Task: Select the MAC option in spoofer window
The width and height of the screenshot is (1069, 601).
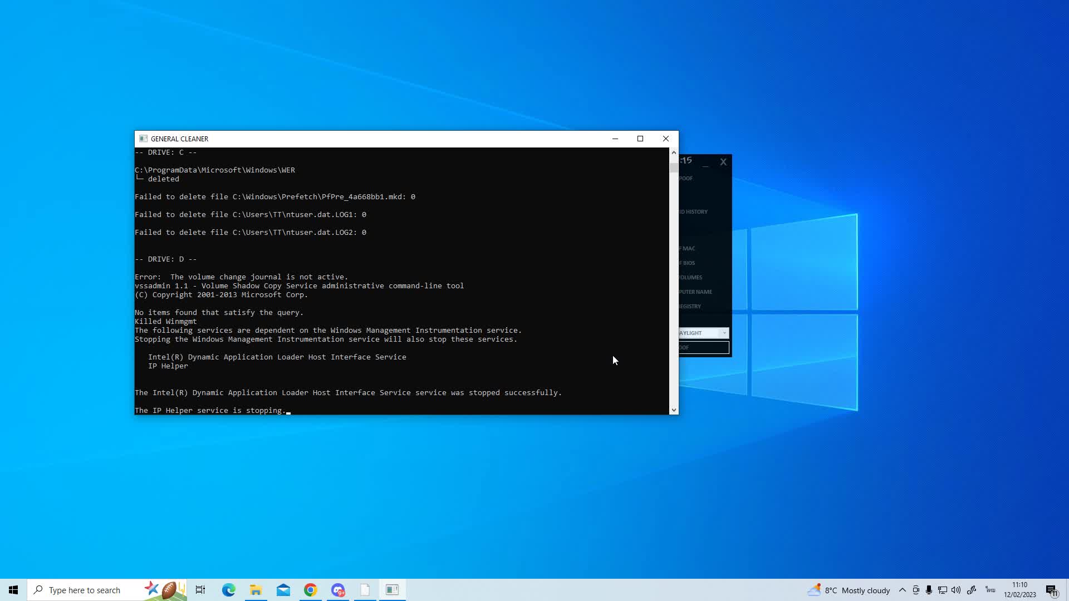Action: pos(687,248)
